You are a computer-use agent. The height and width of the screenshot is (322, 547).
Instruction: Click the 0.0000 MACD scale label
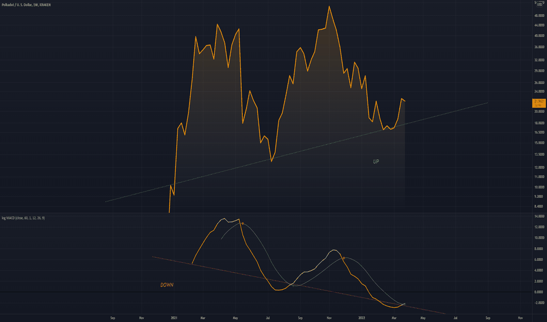pos(539,292)
